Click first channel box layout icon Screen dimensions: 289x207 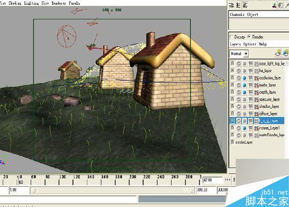point(232,6)
